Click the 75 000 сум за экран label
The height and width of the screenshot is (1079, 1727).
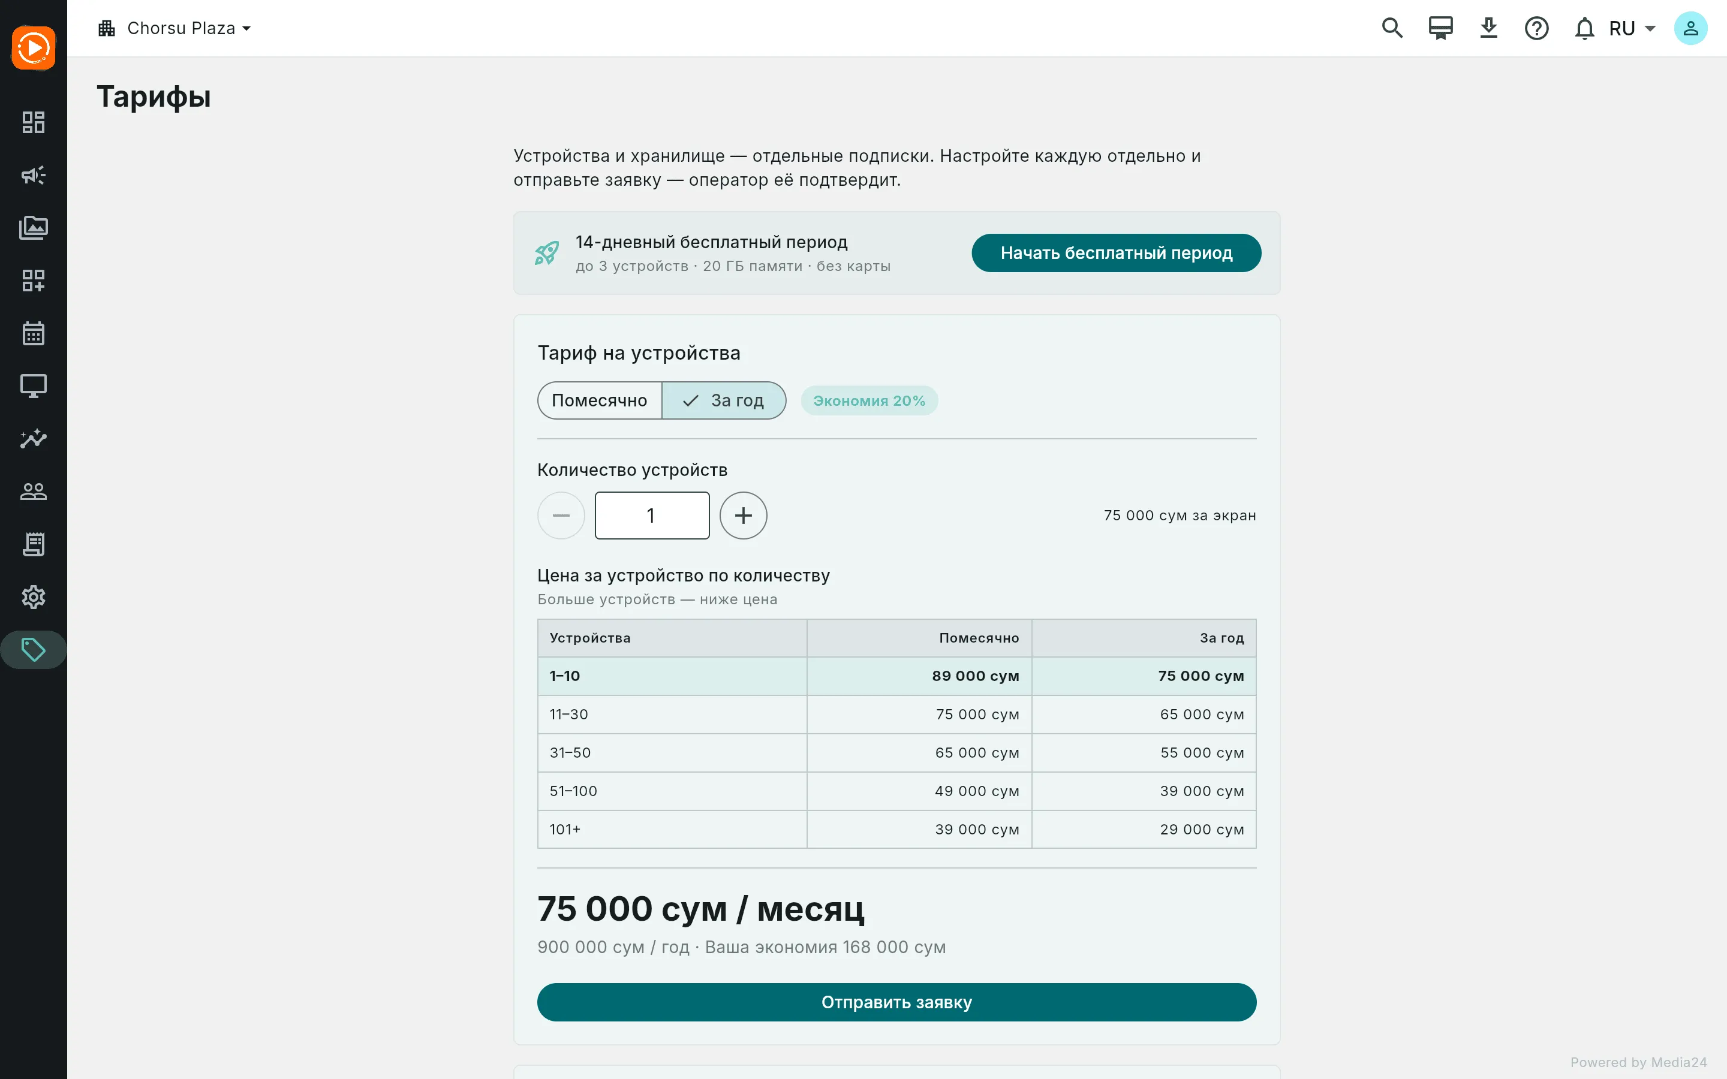[1180, 516]
